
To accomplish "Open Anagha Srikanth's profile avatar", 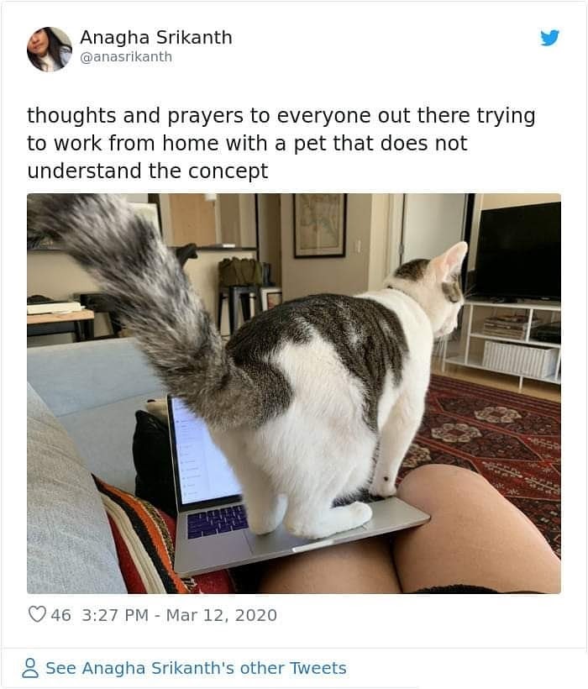I will [50, 50].
